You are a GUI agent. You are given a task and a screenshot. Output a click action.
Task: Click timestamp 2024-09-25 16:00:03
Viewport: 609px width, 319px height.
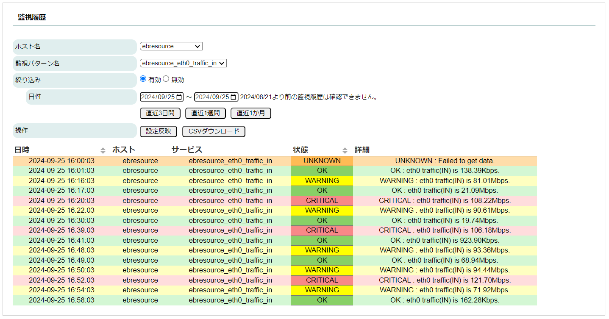pos(61,161)
